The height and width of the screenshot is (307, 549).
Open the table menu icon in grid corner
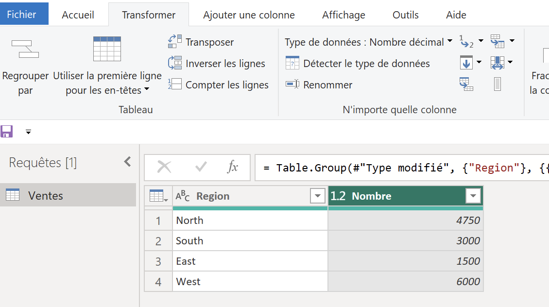pyautogui.click(x=158, y=196)
